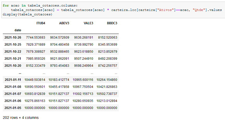Select the row labeled 2021-01-05

(x=61, y=108)
